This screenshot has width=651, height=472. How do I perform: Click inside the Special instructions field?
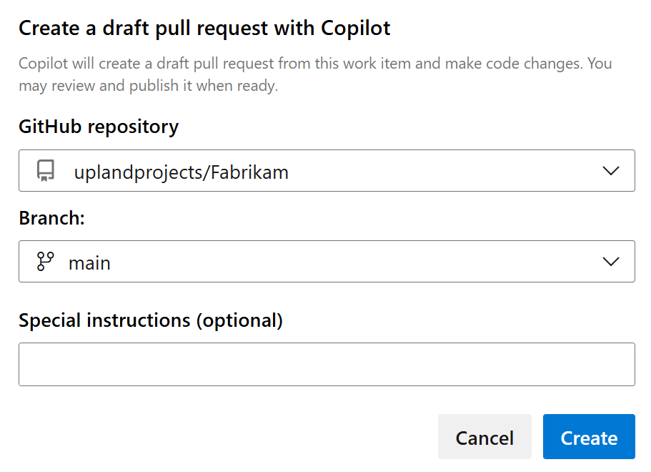(327, 364)
